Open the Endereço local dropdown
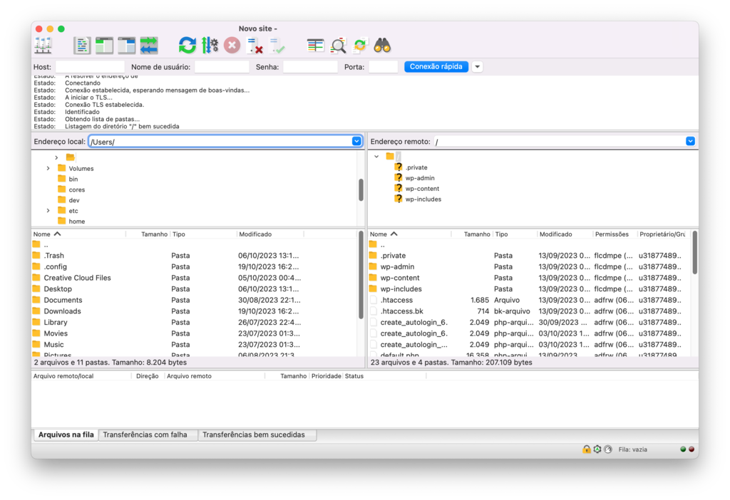 click(x=356, y=140)
